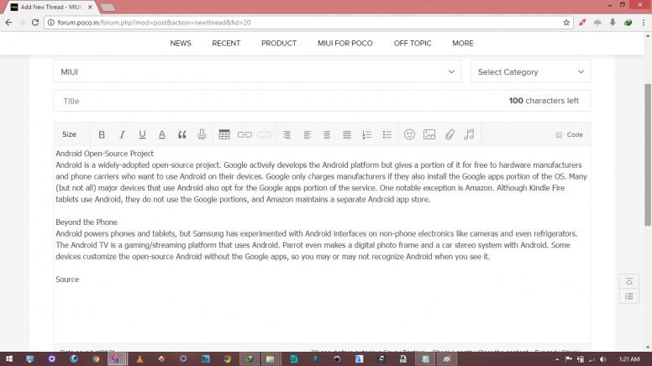Open File Explorer from the taskbar
The height and width of the screenshot is (366, 652).
coord(271,359)
